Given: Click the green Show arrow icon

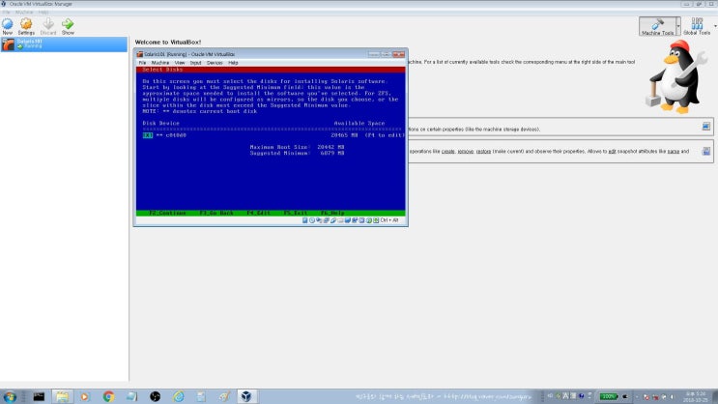Looking at the screenshot, I should (x=68, y=26).
